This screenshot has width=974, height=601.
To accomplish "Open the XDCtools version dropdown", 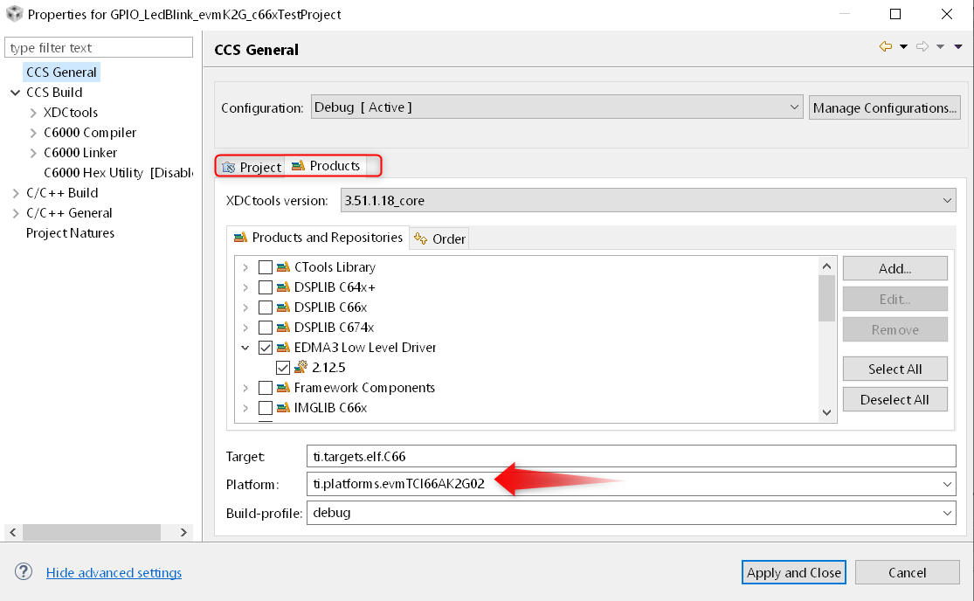I will (x=648, y=201).
